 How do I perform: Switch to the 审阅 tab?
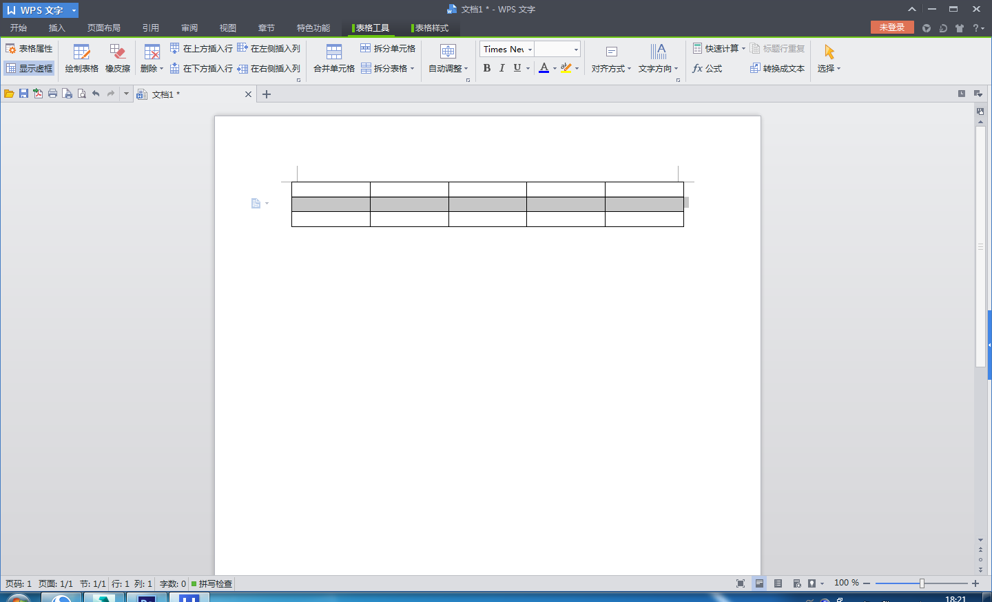pyautogui.click(x=189, y=28)
